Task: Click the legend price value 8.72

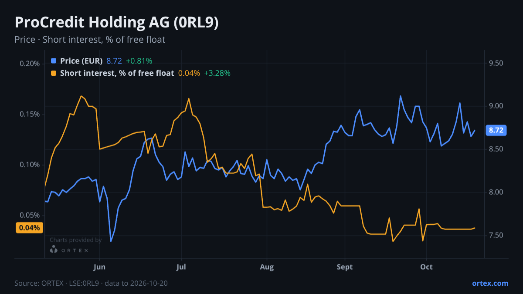Action: click(x=114, y=61)
